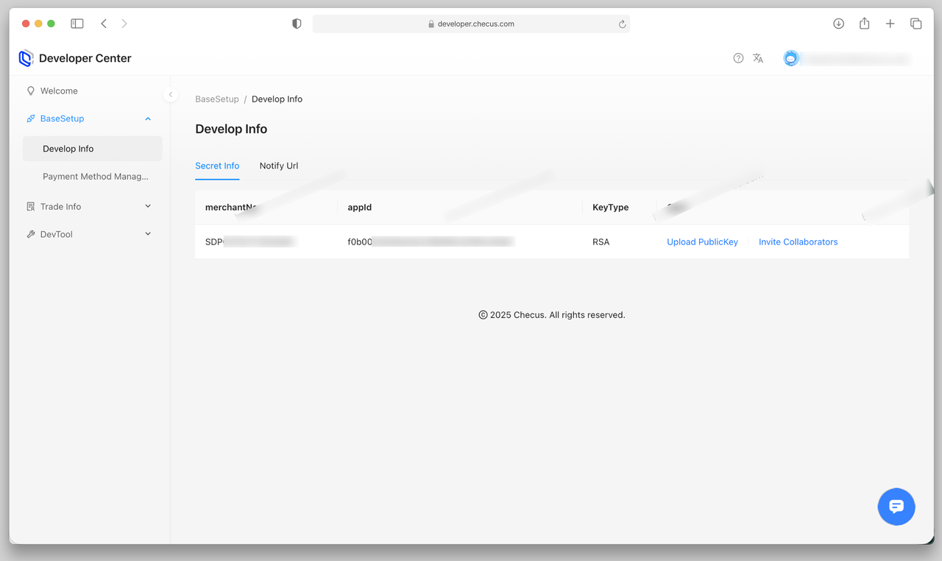
Task: Click the Safari share icon
Action: (x=864, y=24)
